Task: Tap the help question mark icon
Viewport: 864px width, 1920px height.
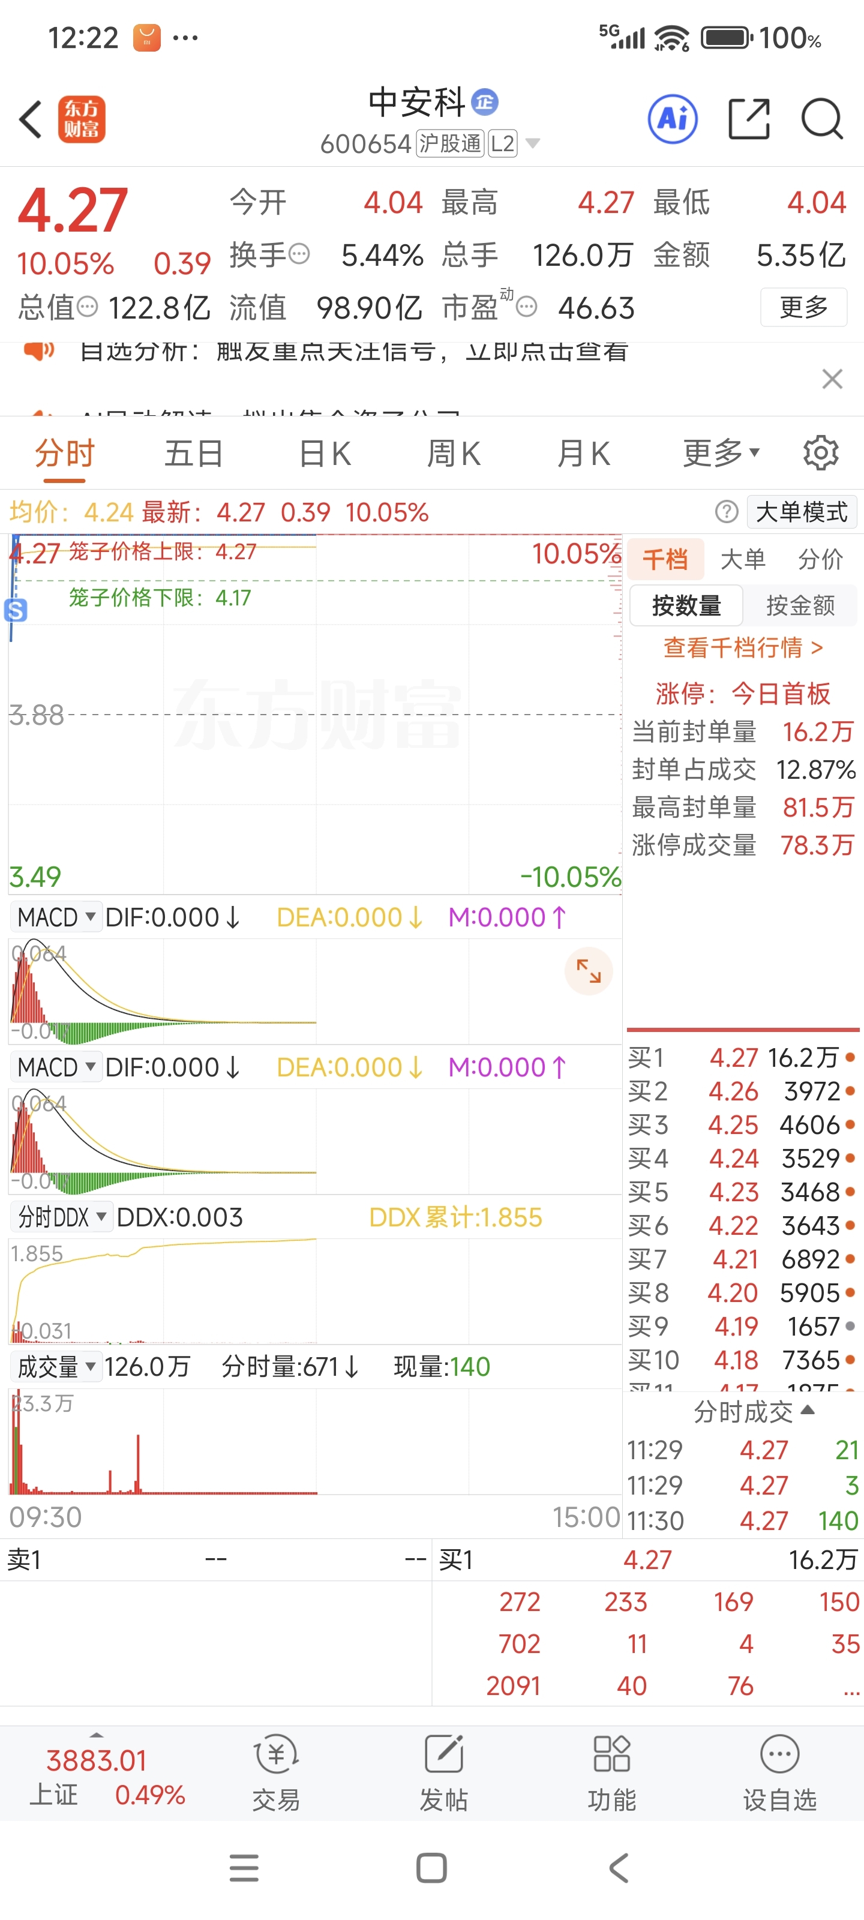Action: [726, 512]
